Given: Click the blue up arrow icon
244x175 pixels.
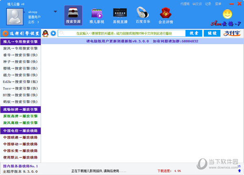Looking at the screenshot, I should click(x=240, y=171).
